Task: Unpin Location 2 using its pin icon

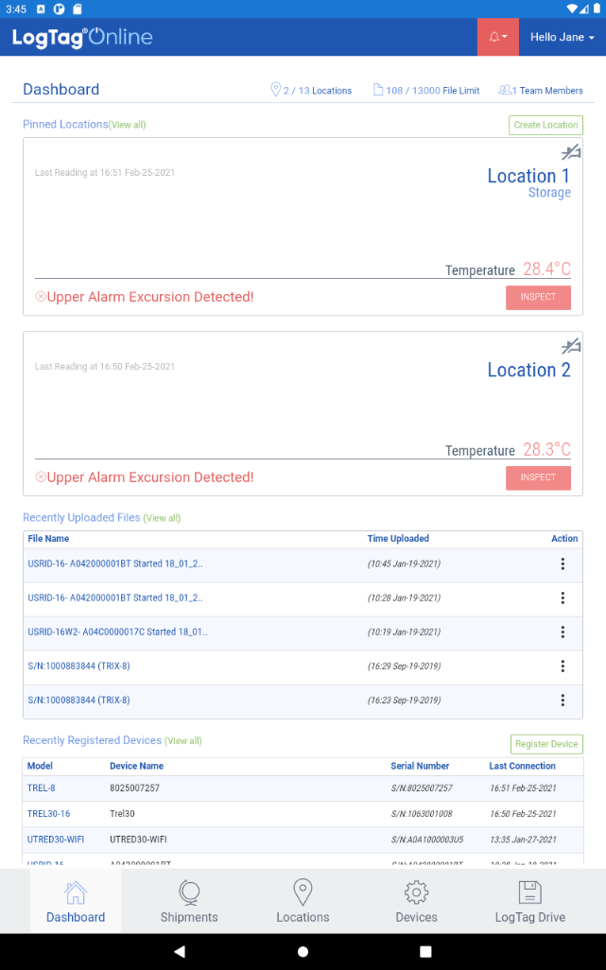Action: (571, 346)
